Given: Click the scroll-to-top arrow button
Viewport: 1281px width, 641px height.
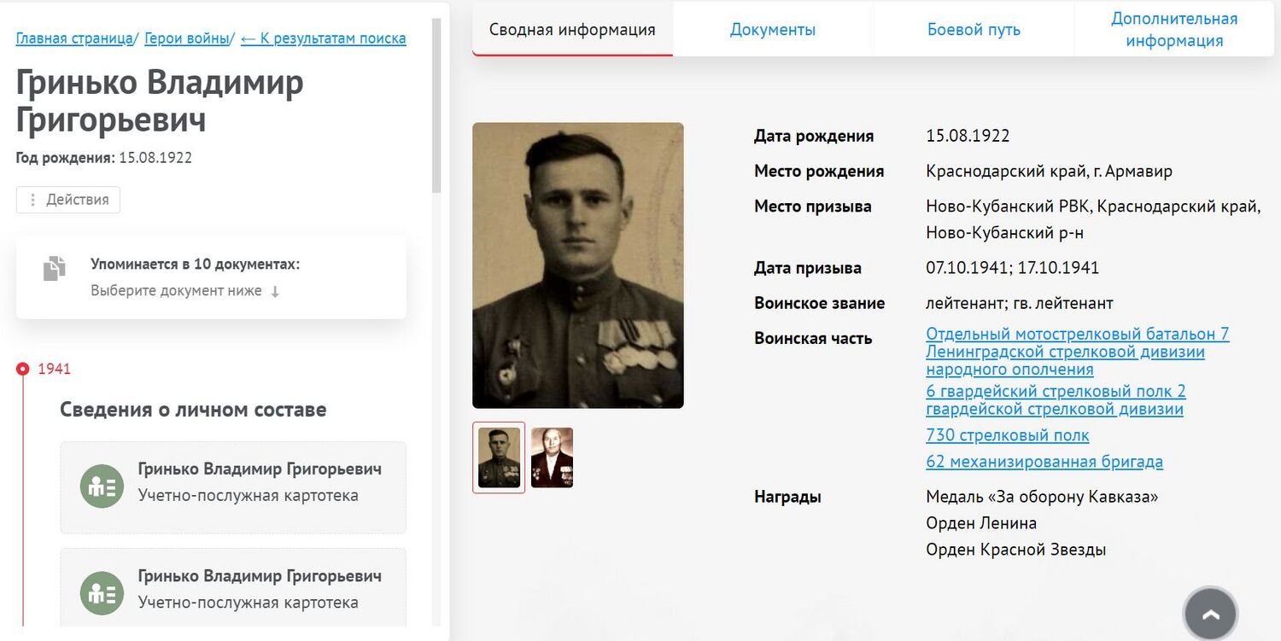Looking at the screenshot, I should coord(1210,613).
